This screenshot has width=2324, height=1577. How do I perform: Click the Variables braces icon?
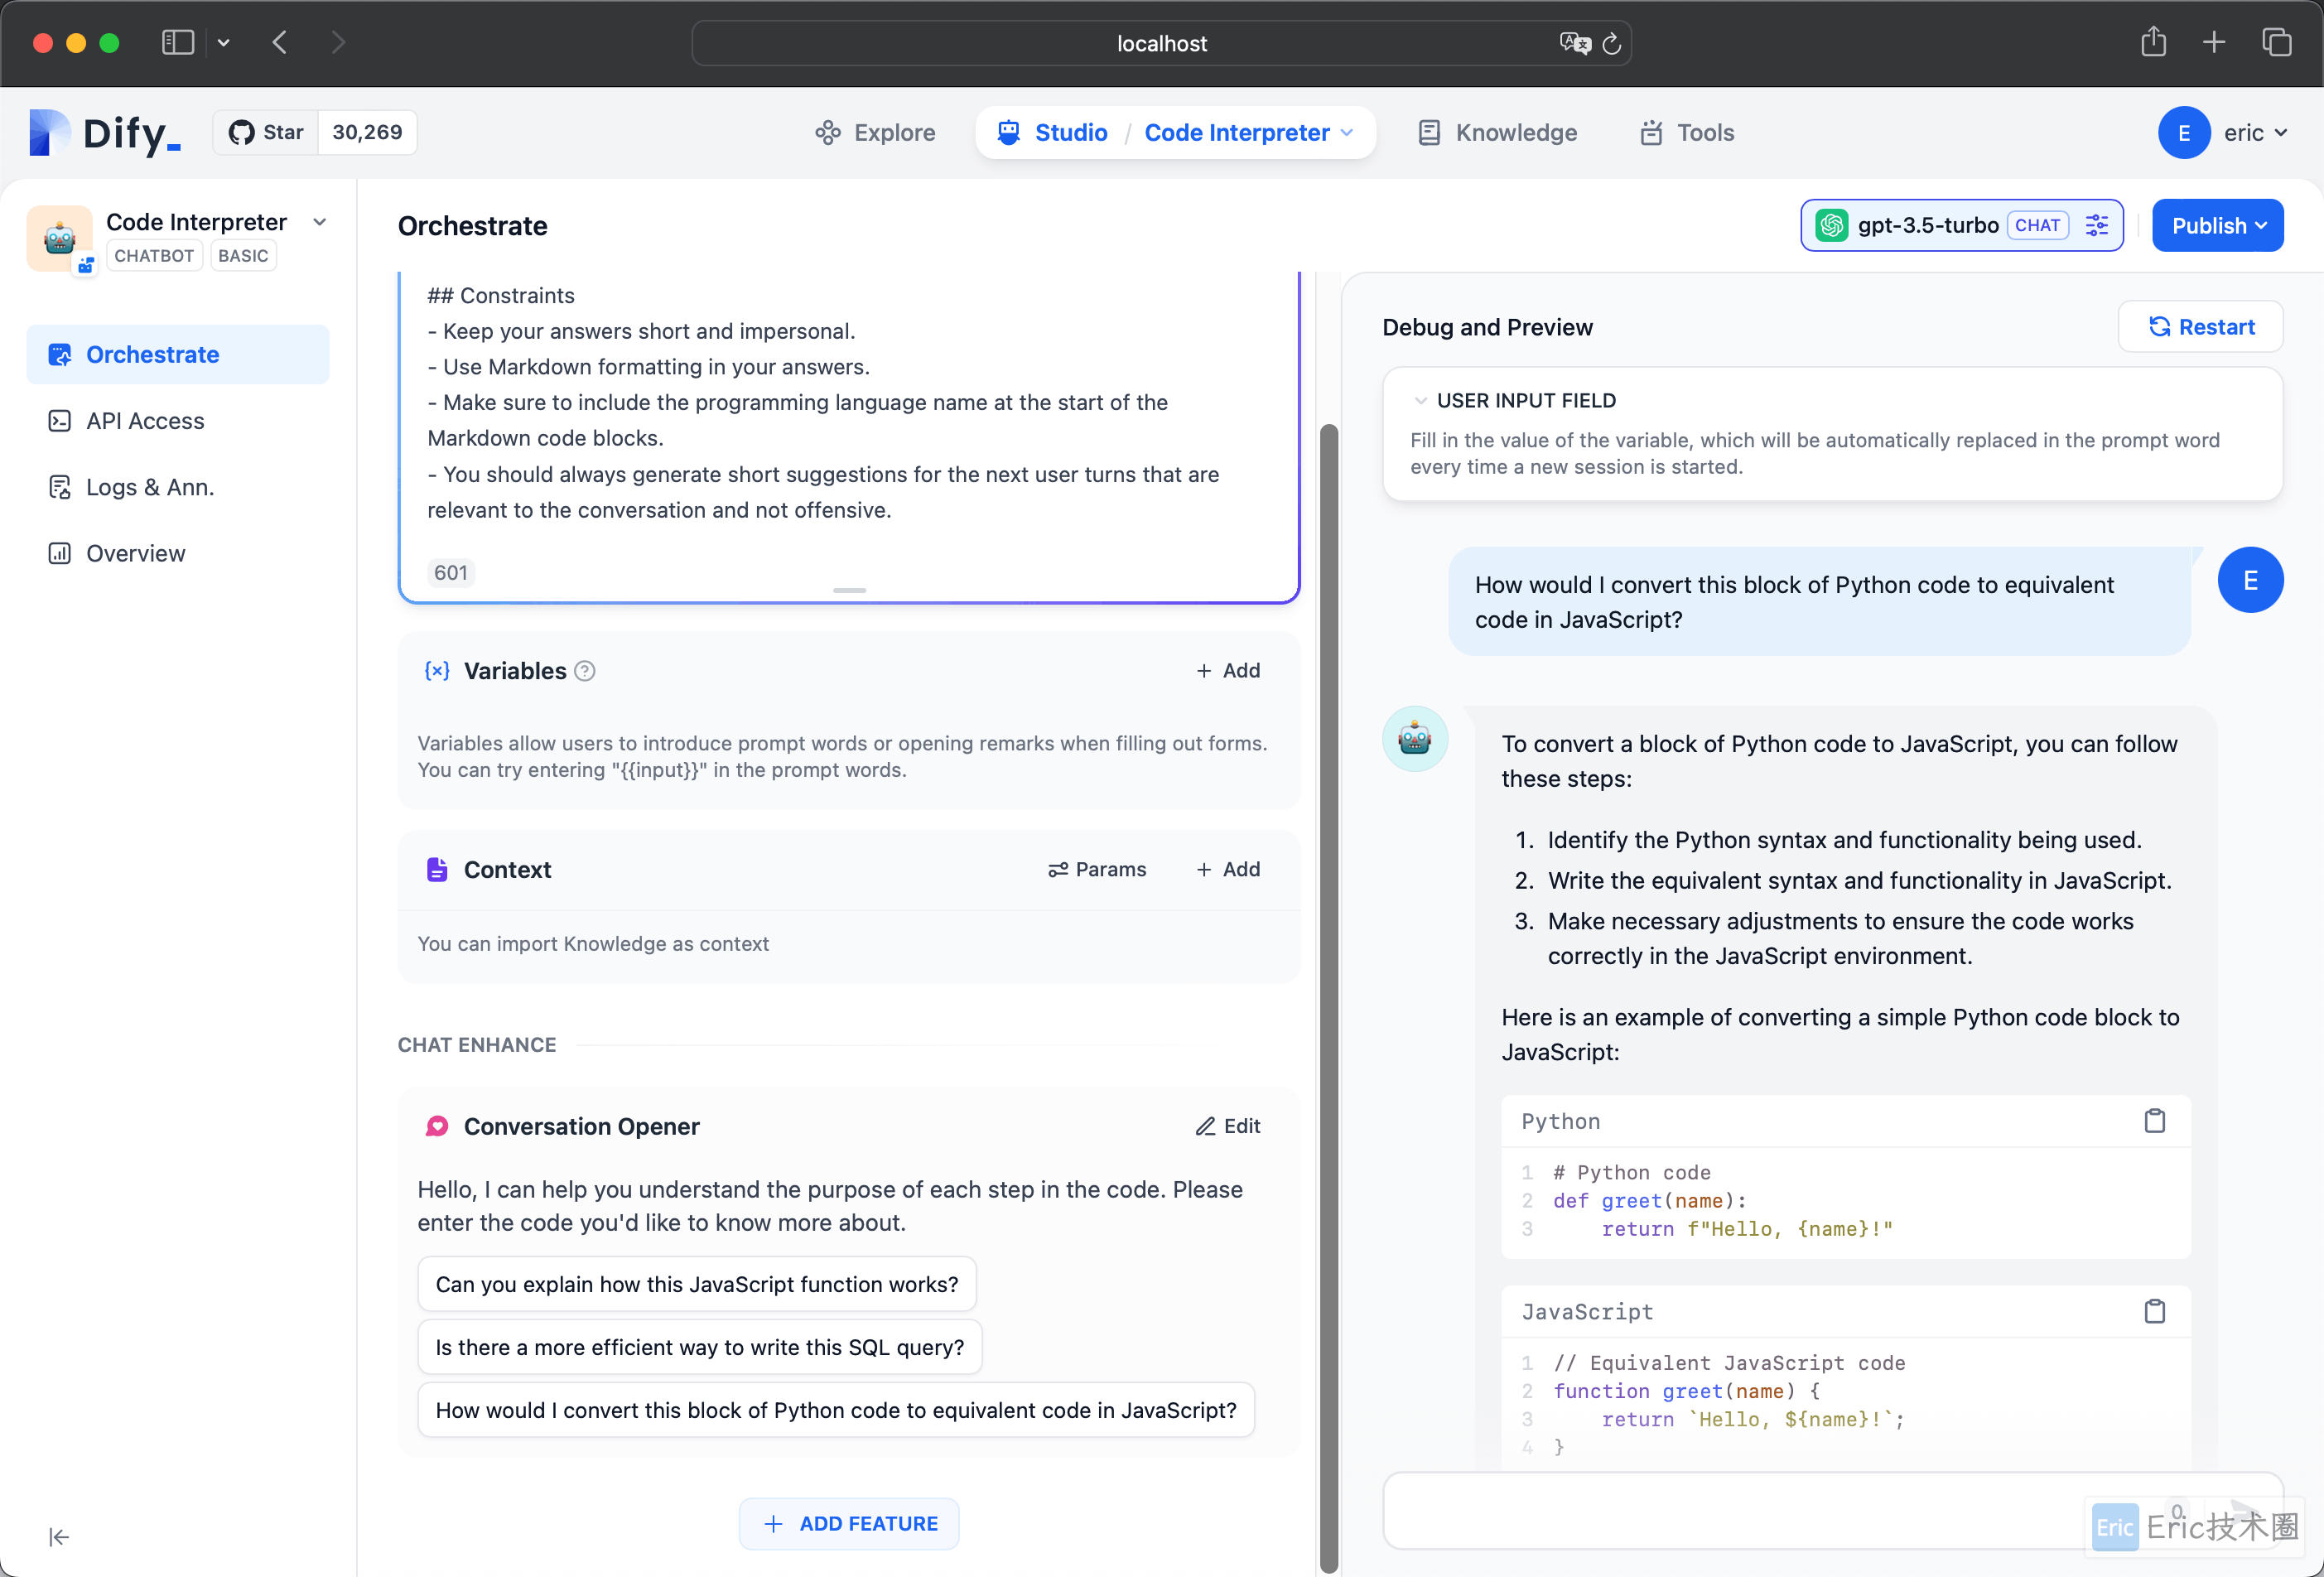[437, 670]
